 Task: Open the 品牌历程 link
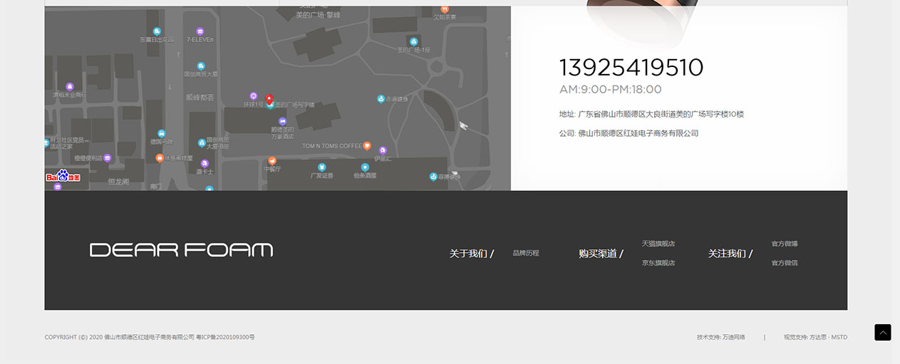point(526,253)
